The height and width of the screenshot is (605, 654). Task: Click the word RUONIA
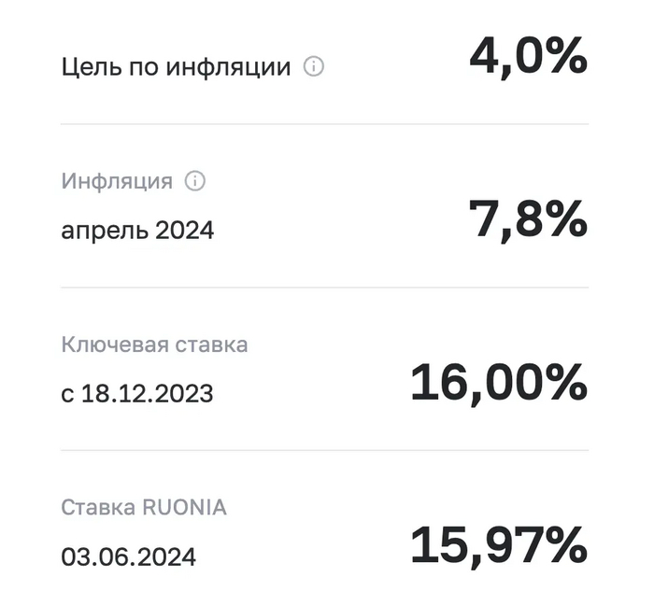click(185, 508)
